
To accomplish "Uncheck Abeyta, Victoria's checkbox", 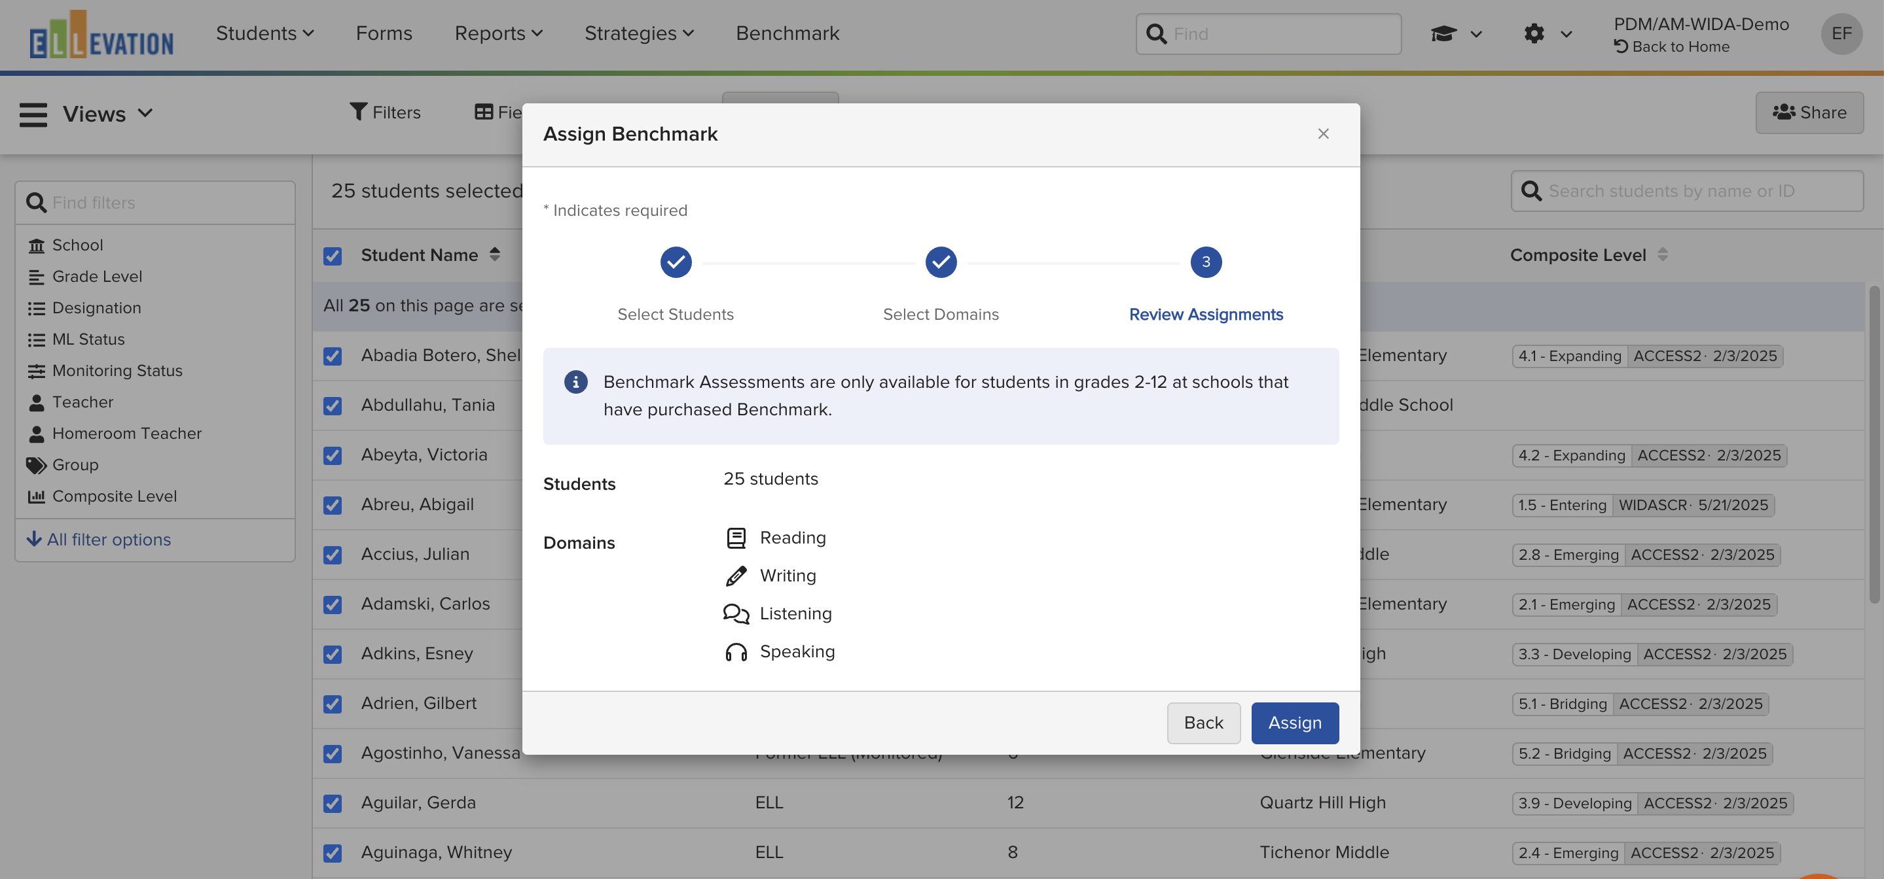I will click(332, 455).
